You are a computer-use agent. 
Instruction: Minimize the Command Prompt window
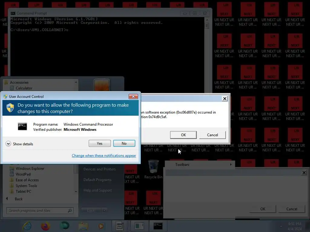tap(185, 13)
